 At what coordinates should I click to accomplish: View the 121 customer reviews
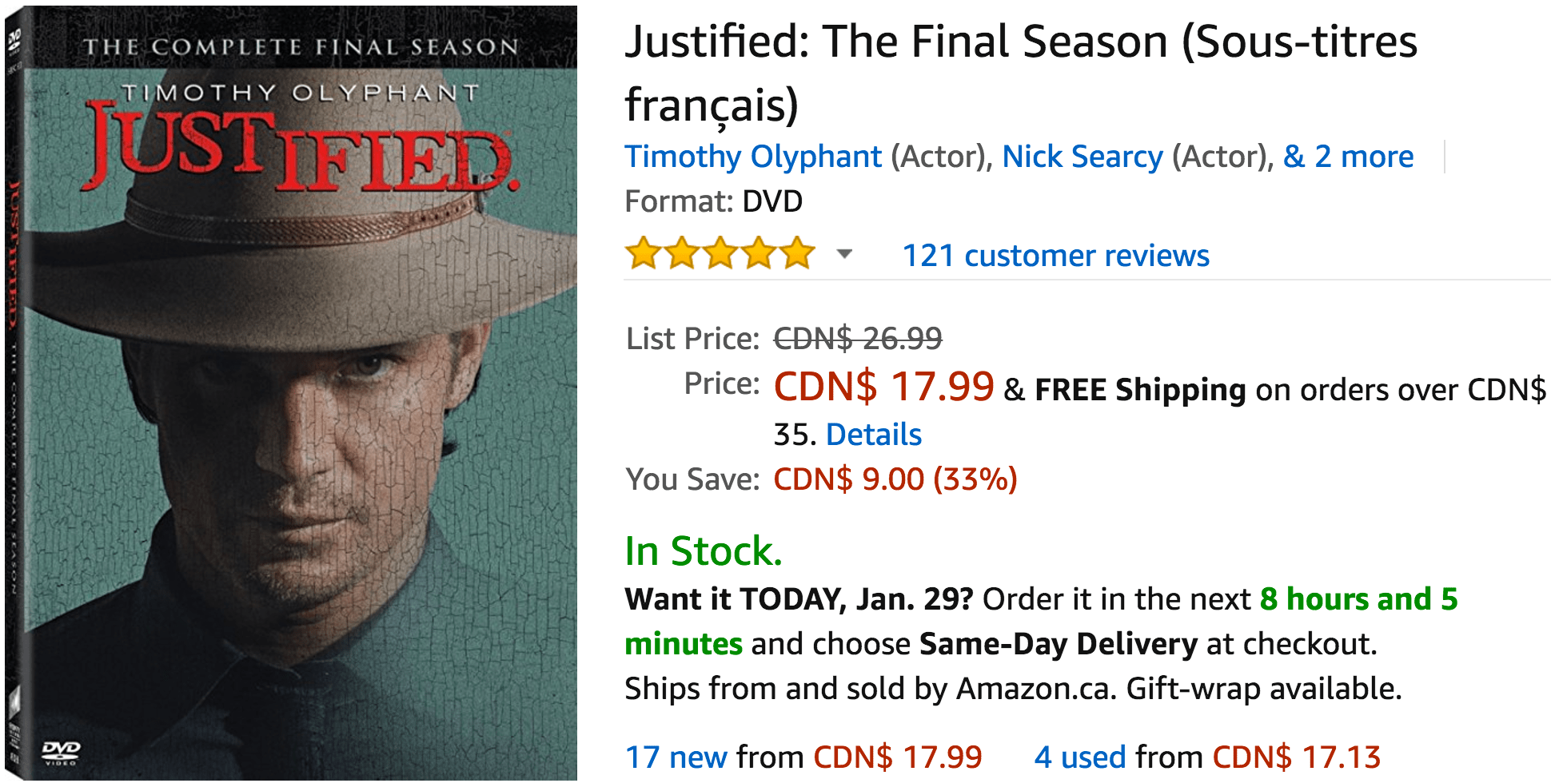coord(1055,256)
